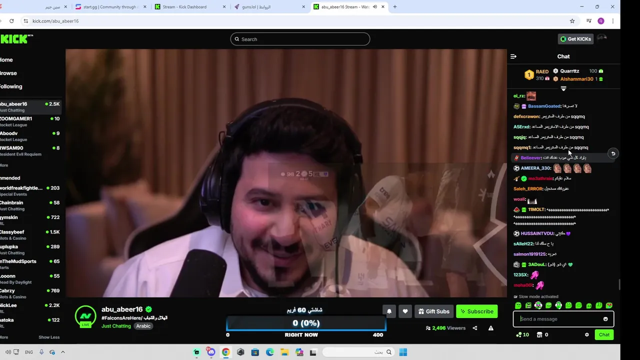This screenshot has width=640, height=360.
Task: Click the Just Chatting category link
Action: point(116,326)
